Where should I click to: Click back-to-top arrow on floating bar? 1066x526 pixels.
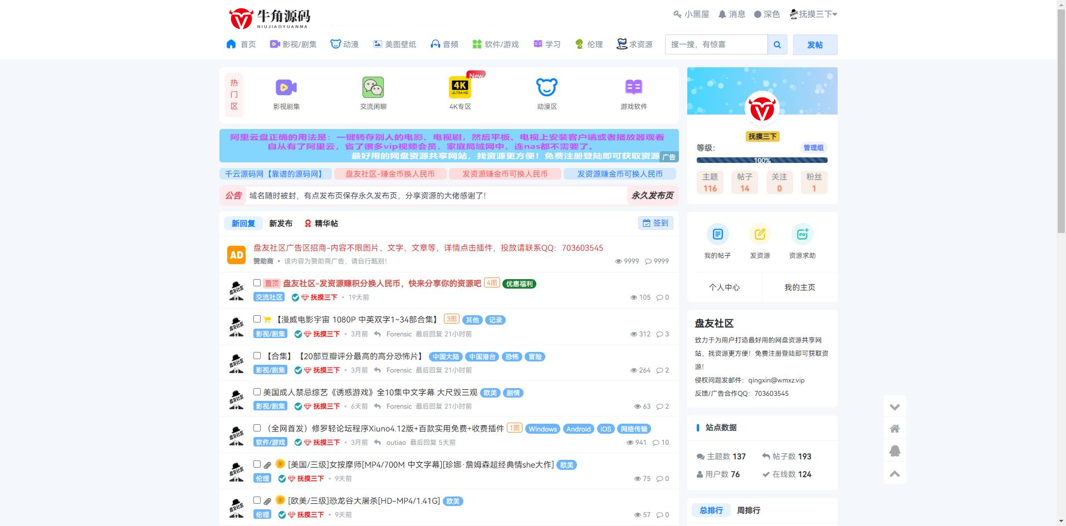tap(894, 473)
